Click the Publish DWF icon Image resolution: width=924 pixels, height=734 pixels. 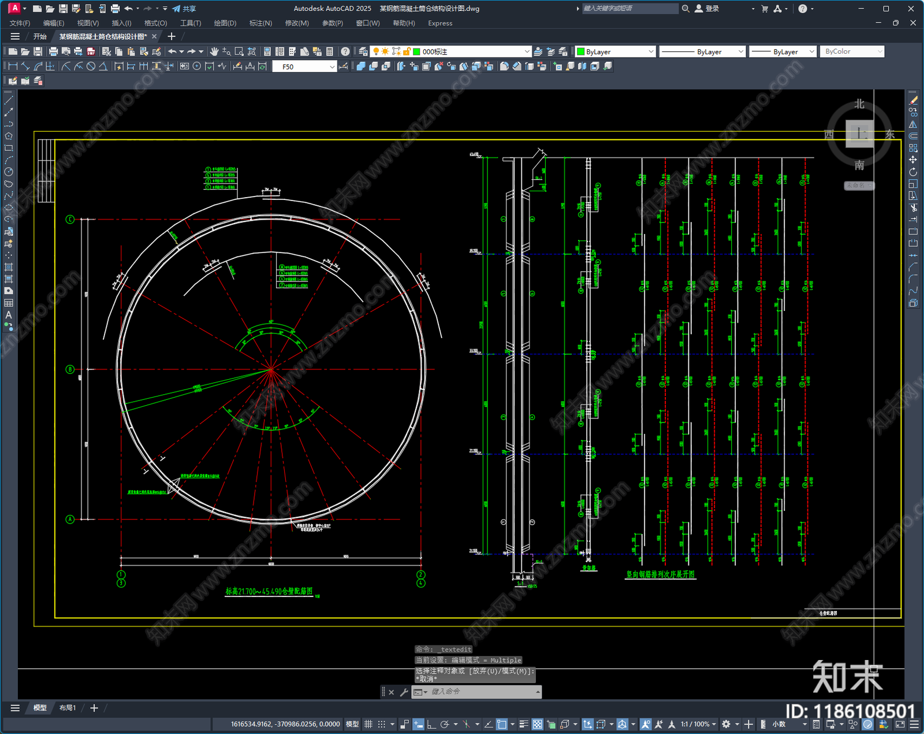(x=91, y=51)
